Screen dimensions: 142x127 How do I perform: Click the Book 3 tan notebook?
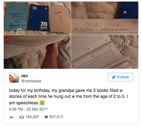[x=60, y=20]
